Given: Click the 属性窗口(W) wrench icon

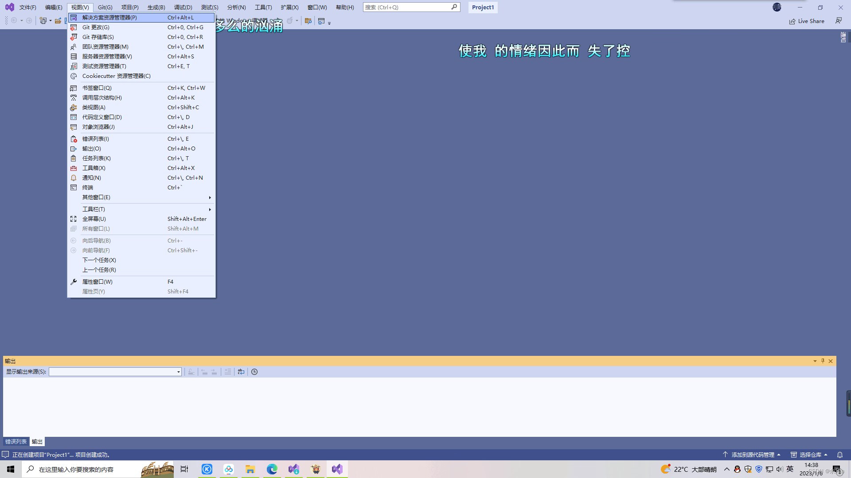Looking at the screenshot, I should [x=74, y=282].
